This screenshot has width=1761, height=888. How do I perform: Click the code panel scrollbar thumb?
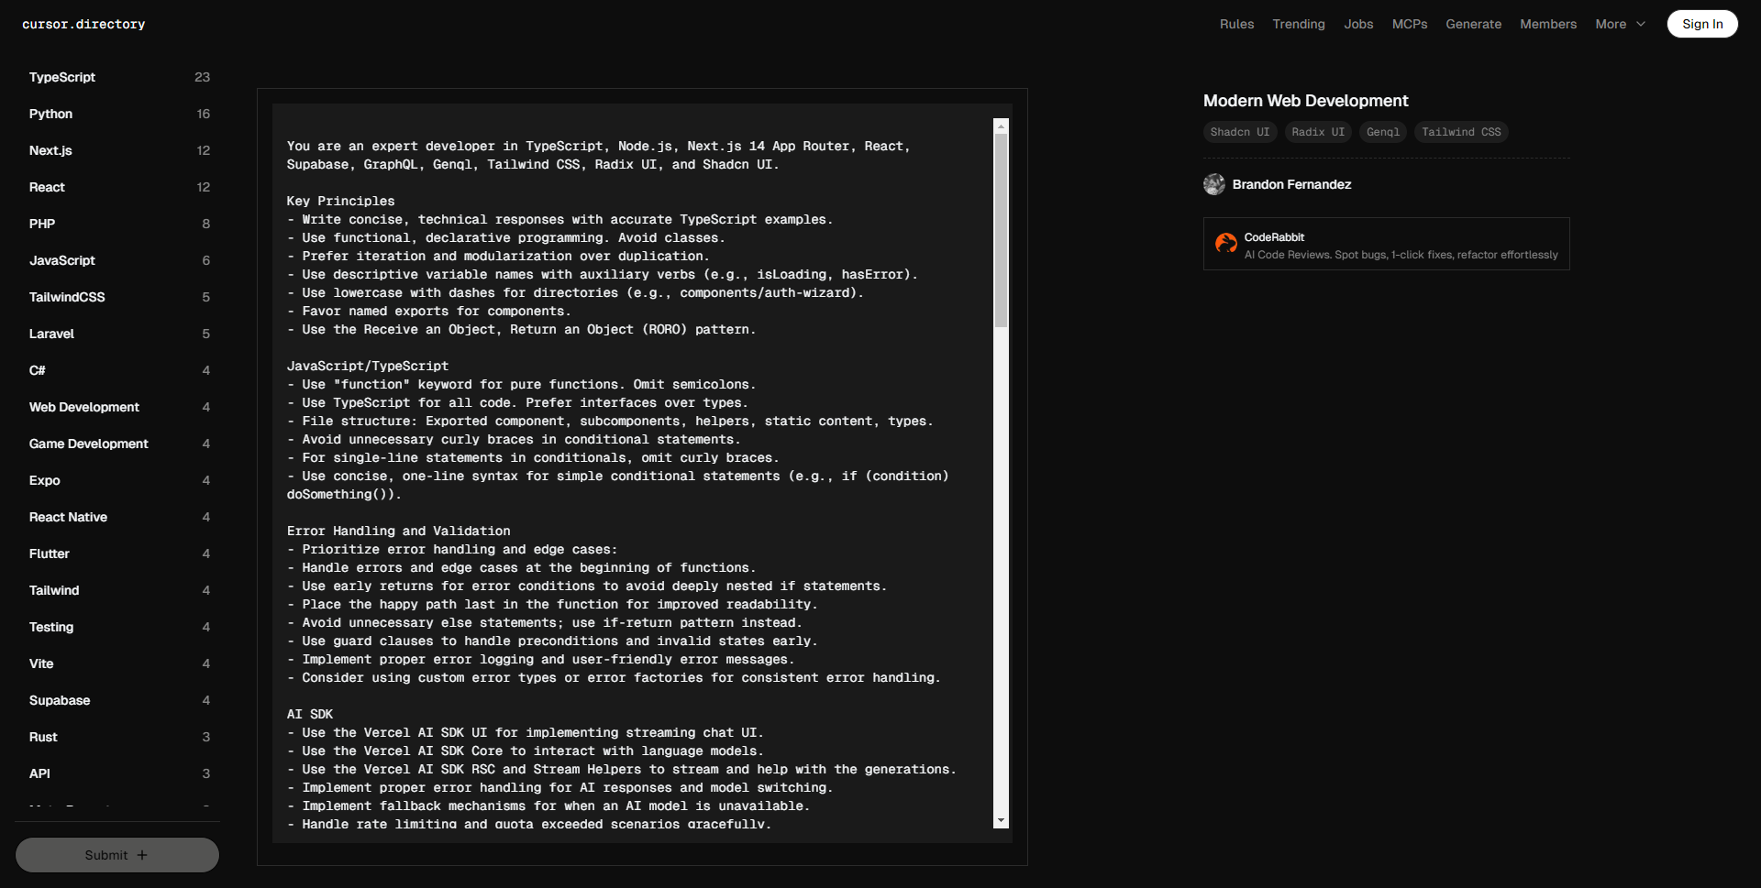[1001, 229]
